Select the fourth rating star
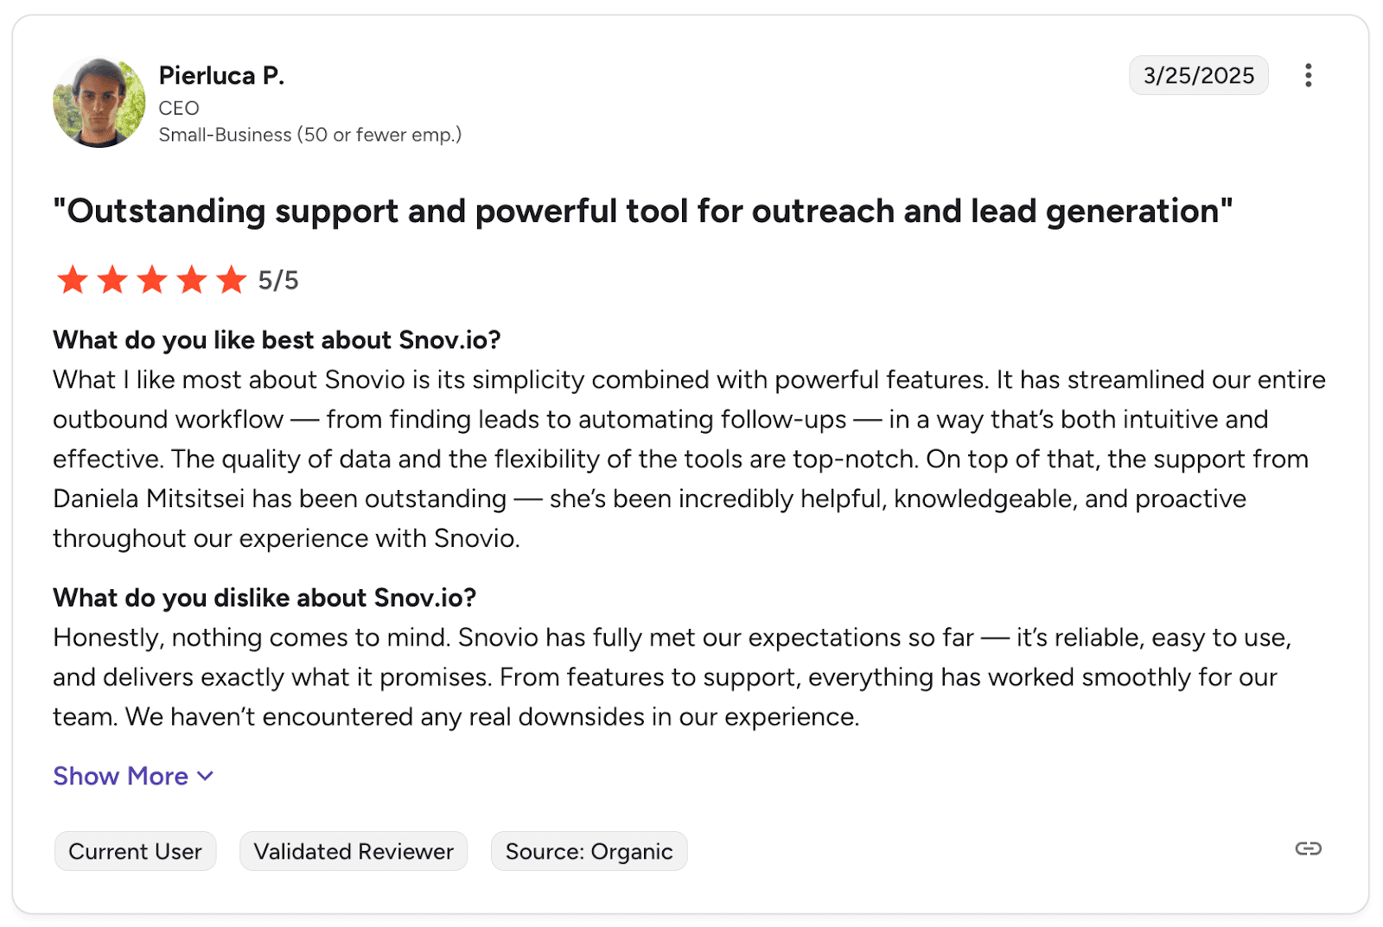Screen dimensions: 1383x927 (192, 279)
